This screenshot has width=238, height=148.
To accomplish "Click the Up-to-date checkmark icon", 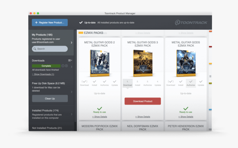I will pyautogui.click(x=81, y=23).
